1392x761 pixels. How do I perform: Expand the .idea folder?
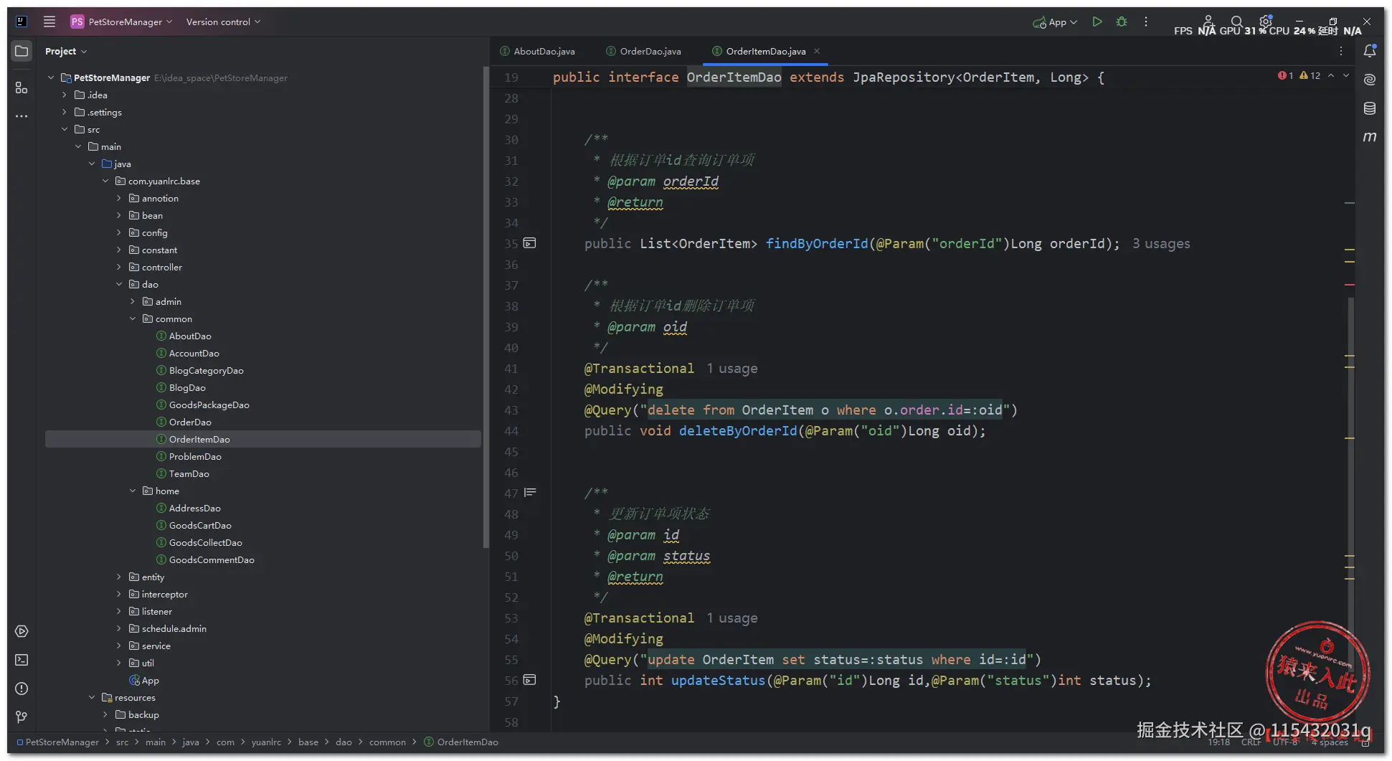coord(65,95)
